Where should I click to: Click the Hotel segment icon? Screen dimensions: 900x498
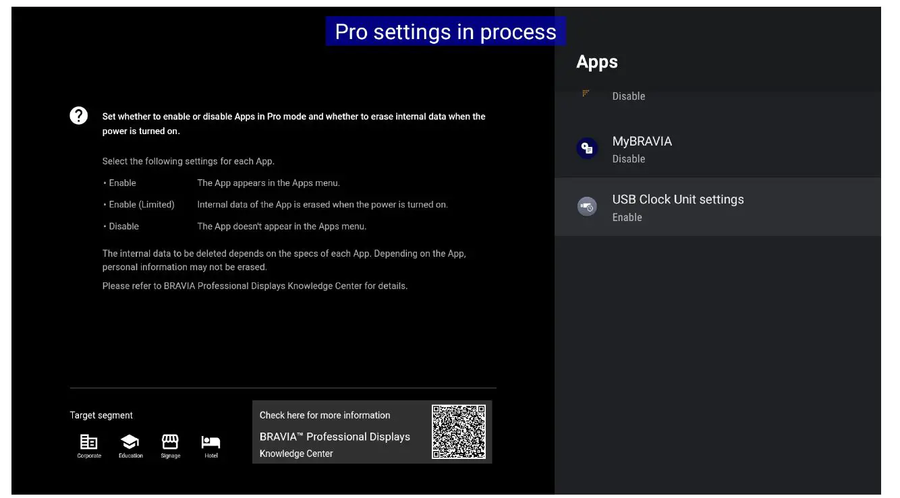211,445
